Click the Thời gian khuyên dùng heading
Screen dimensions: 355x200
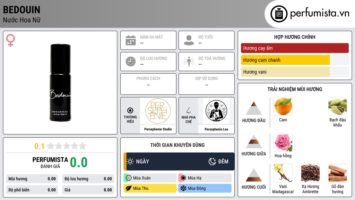click(177, 145)
